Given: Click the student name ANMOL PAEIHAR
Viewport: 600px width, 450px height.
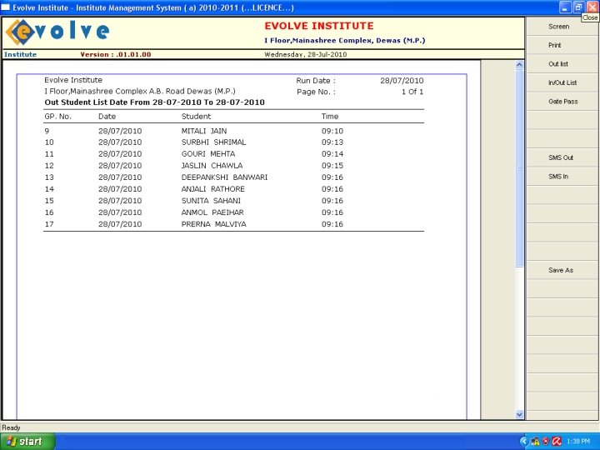Looking at the screenshot, I should (212, 212).
